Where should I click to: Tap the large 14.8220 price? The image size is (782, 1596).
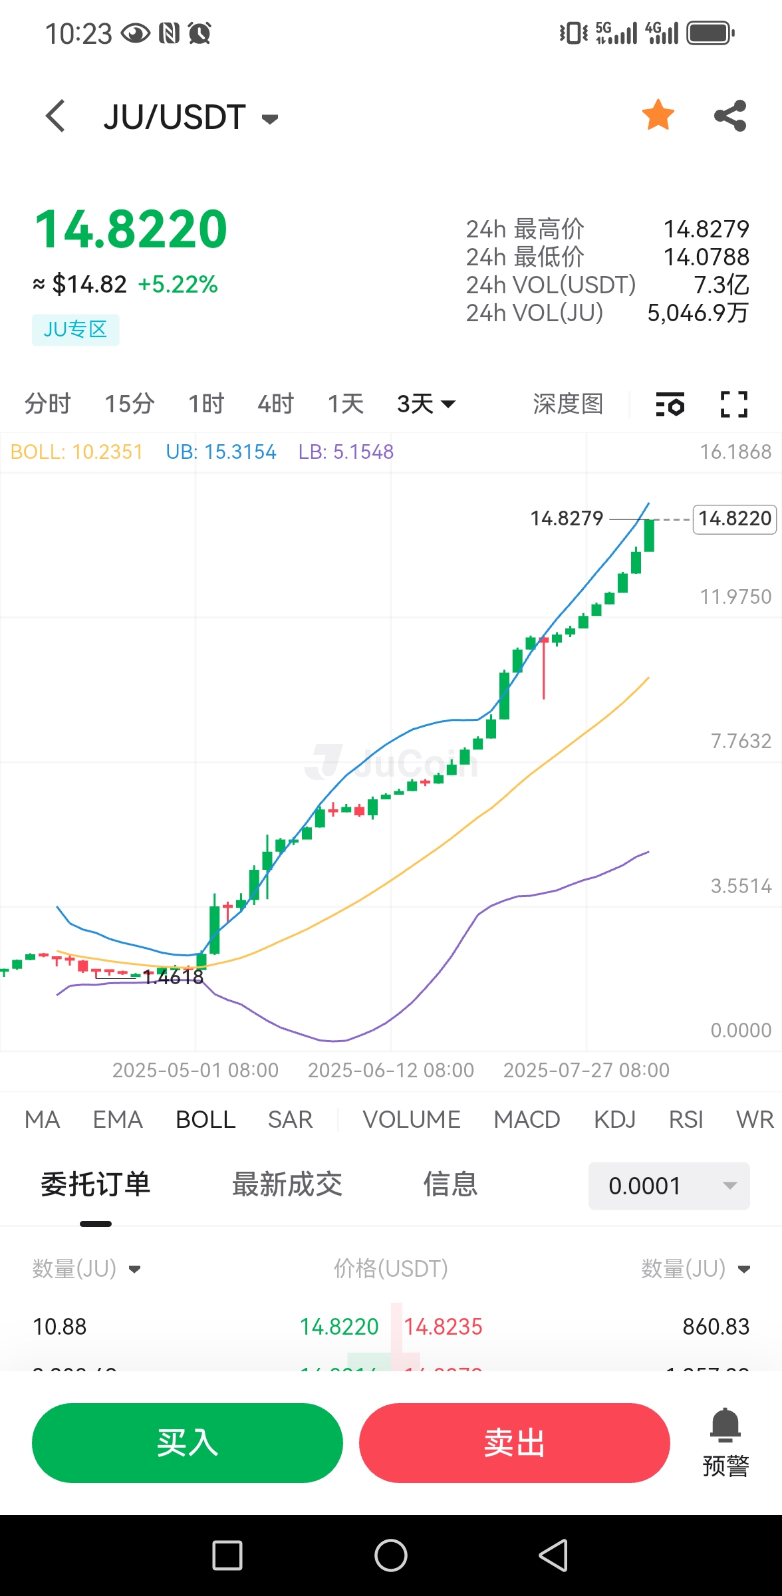[x=131, y=229]
